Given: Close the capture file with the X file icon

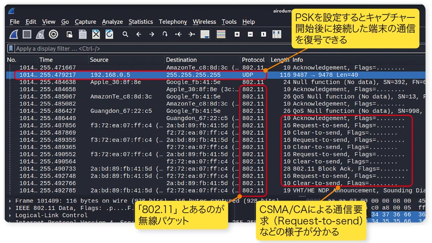Looking at the screenshot, I should tap(96, 35).
